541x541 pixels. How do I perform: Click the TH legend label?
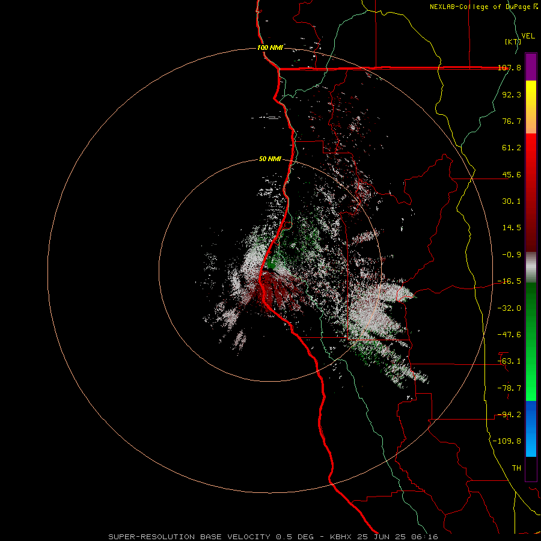pos(516,468)
